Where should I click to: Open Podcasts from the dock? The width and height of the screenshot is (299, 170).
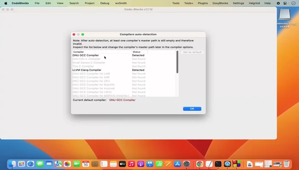141,164
